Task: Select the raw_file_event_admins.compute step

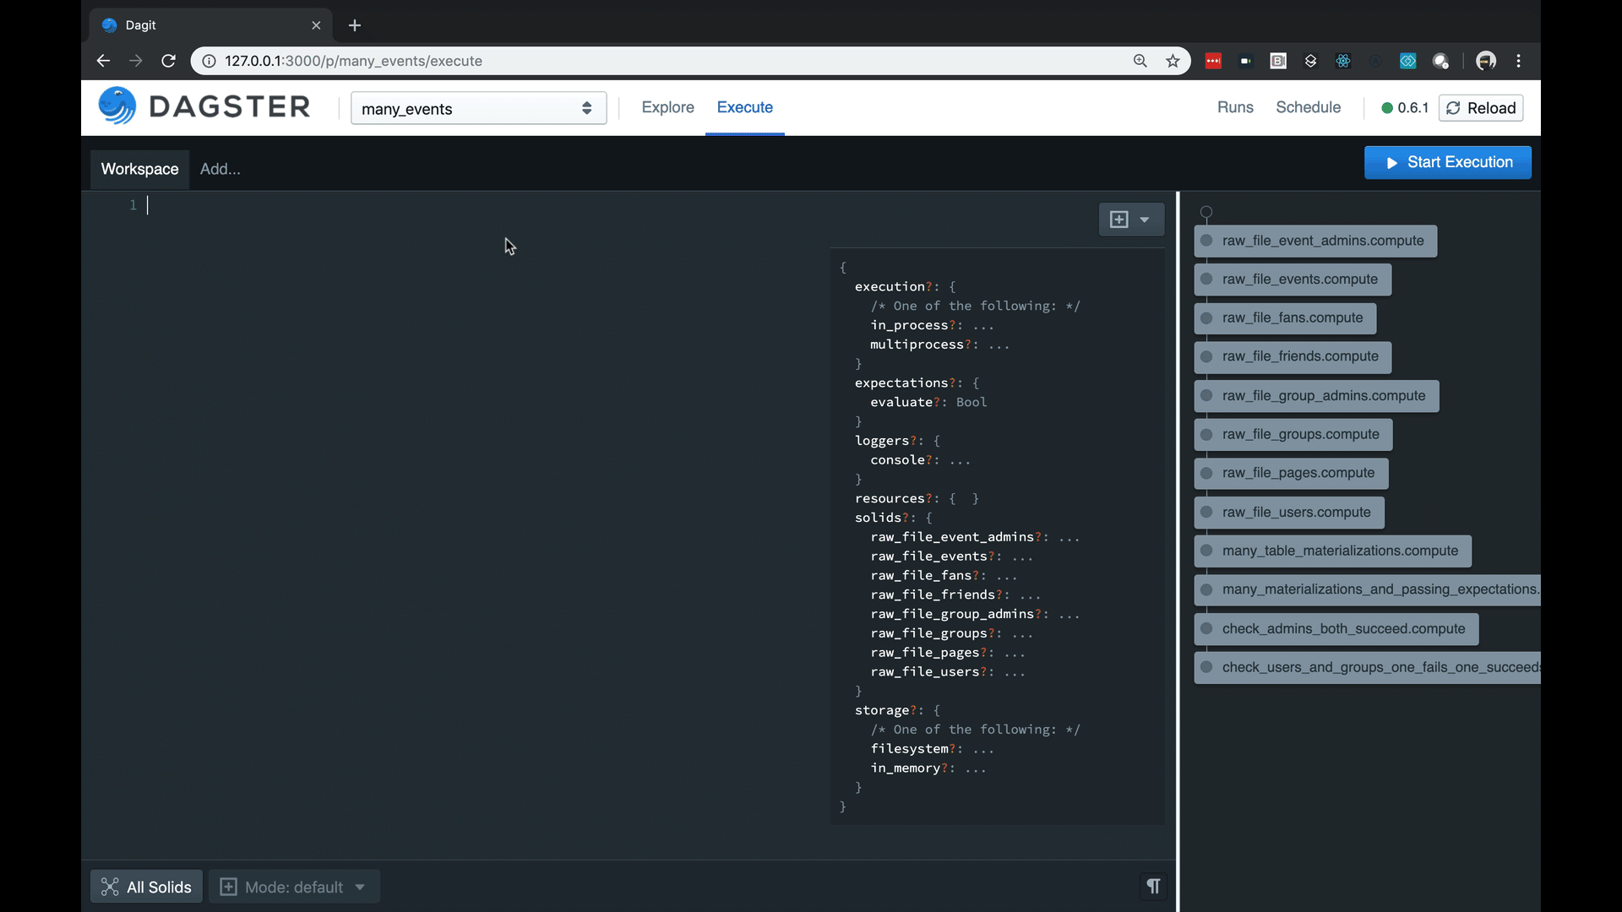Action: point(1315,241)
